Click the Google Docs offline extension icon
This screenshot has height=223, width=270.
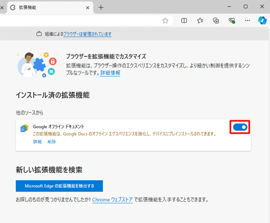pyautogui.click(x=24, y=128)
